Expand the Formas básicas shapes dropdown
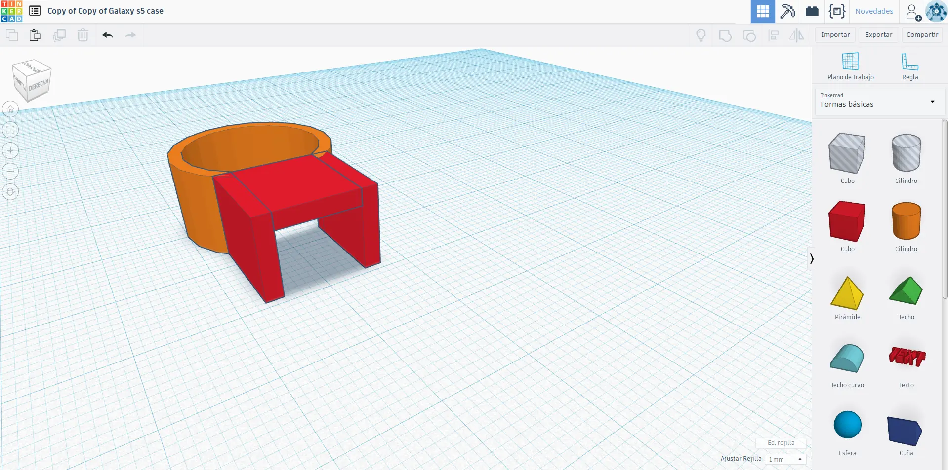The image size is (948, 470). pos(879,101)
